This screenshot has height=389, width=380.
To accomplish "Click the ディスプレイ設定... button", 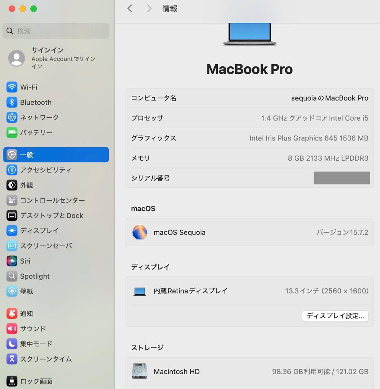I will [335, 316].
